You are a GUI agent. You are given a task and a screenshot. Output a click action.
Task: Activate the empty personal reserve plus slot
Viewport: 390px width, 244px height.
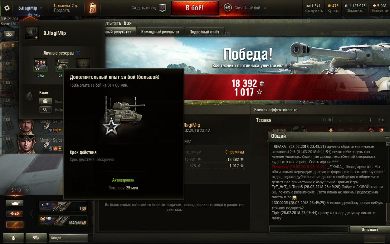(x=83, y=65)
